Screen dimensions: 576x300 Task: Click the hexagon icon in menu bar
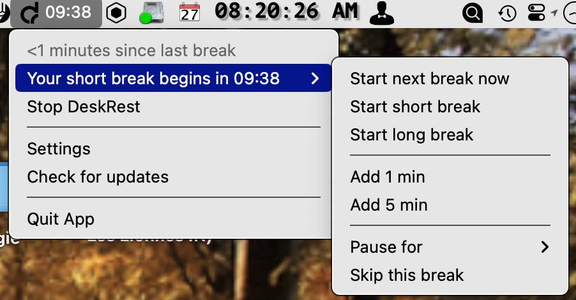click(x=116, y=13)
